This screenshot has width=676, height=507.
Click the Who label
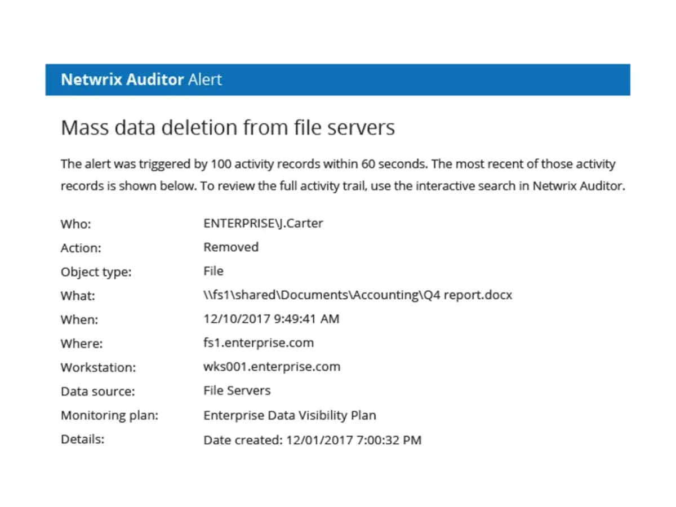click(x=75, y=224)
